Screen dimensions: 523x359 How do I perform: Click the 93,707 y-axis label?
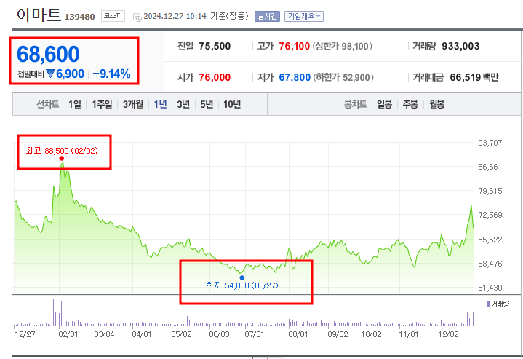tap(490, 143)
